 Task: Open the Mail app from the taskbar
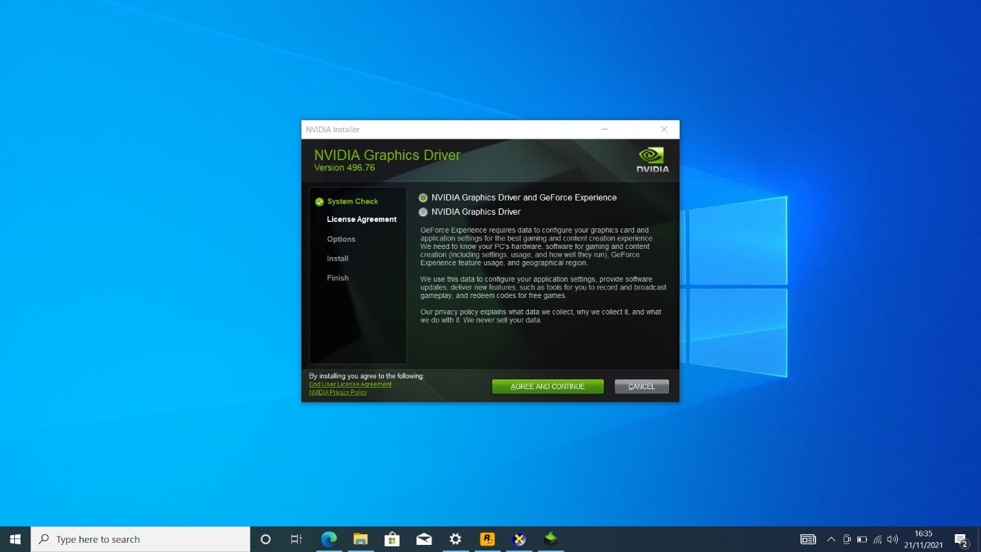pos(424,538)
